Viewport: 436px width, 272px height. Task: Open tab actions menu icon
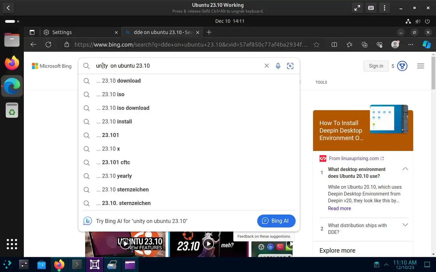click(32, 32)
